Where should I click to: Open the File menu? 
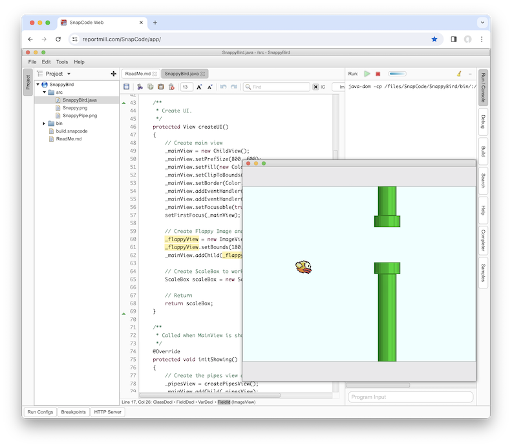pos(32,61)
